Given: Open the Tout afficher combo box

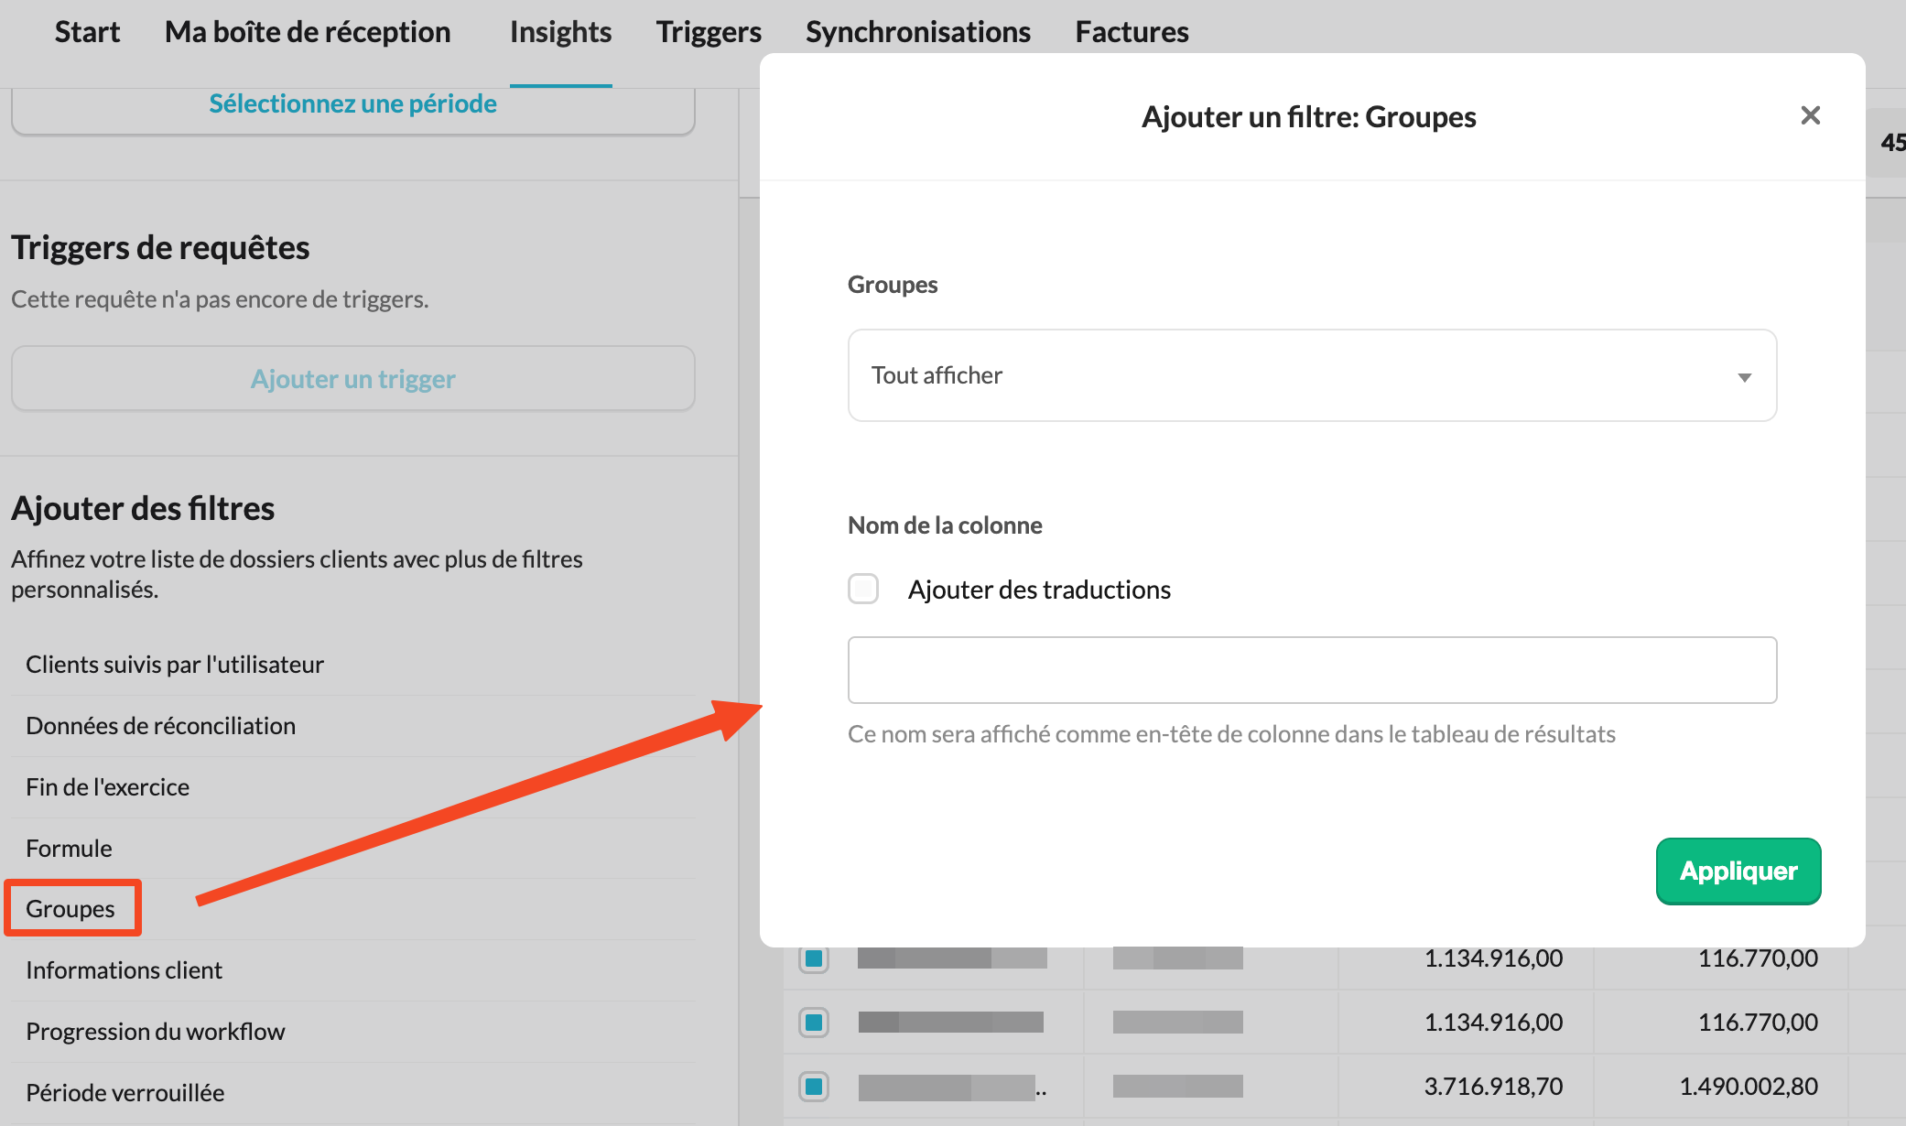Looking at the screenshot, I should pyautogui.click(x=1311, y=375).
